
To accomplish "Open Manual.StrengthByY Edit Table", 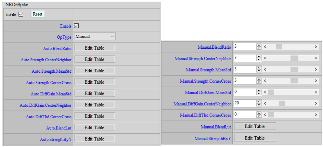I will click(255, 138).
